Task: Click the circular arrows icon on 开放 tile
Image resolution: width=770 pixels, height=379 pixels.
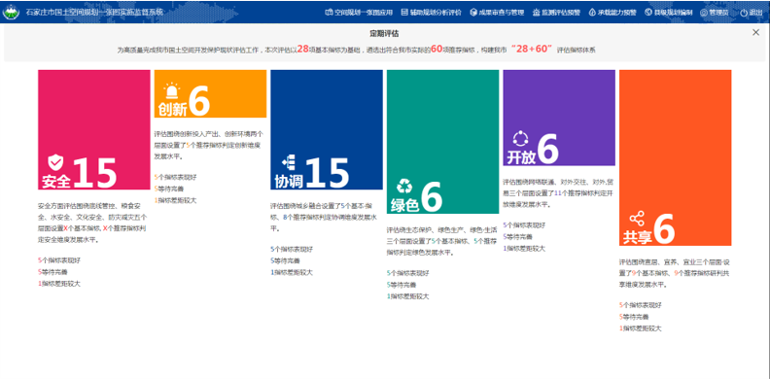Action: 520,139
